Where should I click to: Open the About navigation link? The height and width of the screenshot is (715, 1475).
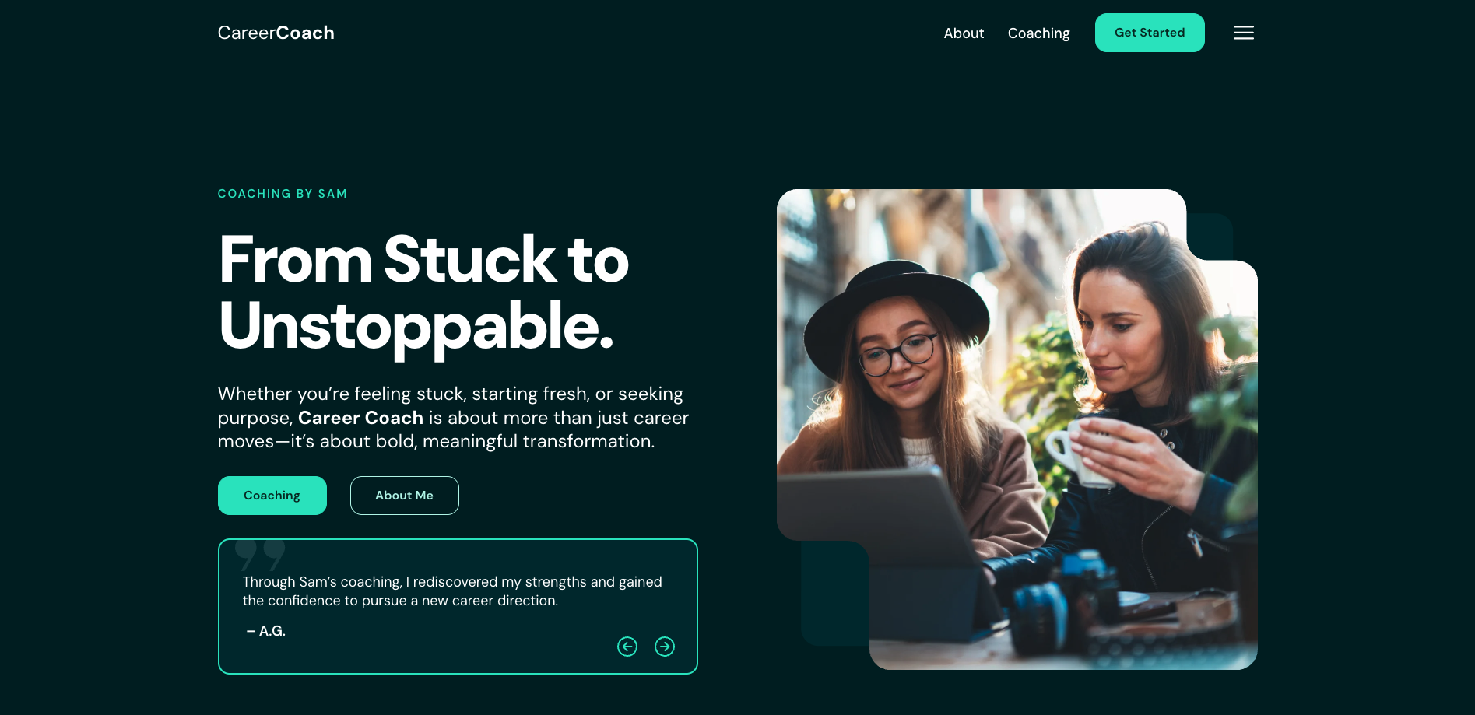pyautogui.click(x=964, y=33)
